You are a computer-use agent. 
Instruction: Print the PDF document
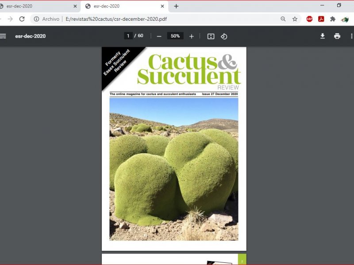coord(337,36)
